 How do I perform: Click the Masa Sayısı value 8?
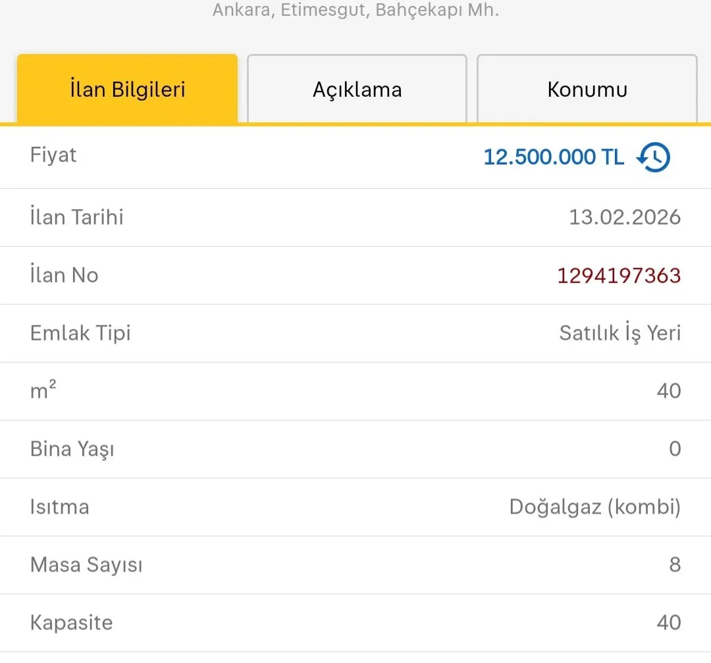coord(674,565)
